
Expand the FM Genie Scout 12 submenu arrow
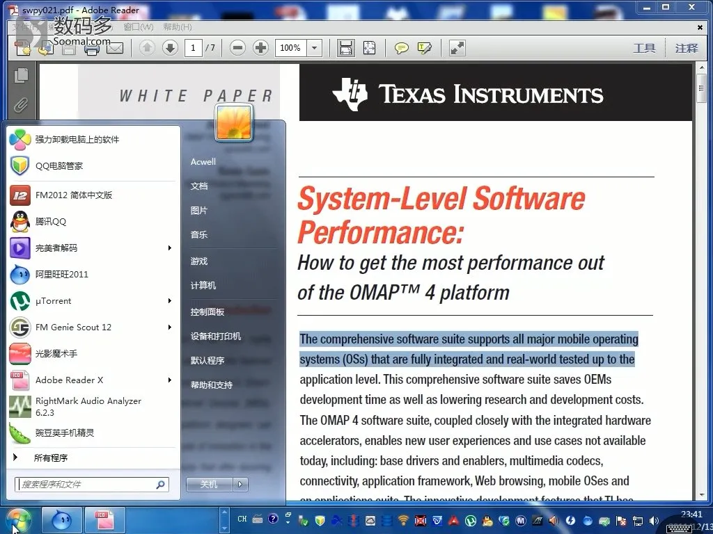(170, 327)
